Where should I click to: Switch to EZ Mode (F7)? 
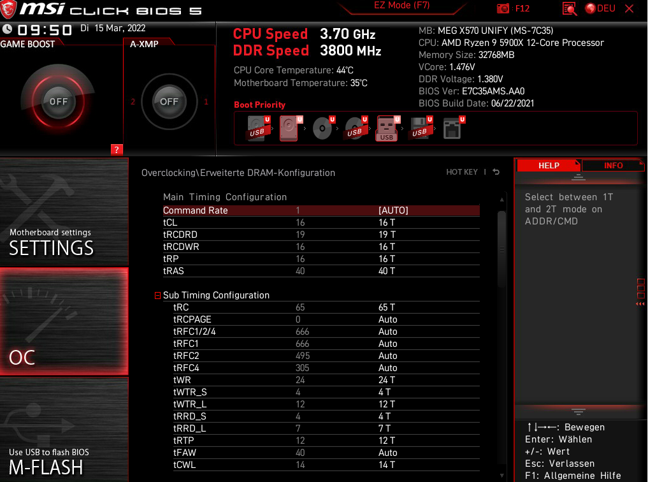[401, 5]
